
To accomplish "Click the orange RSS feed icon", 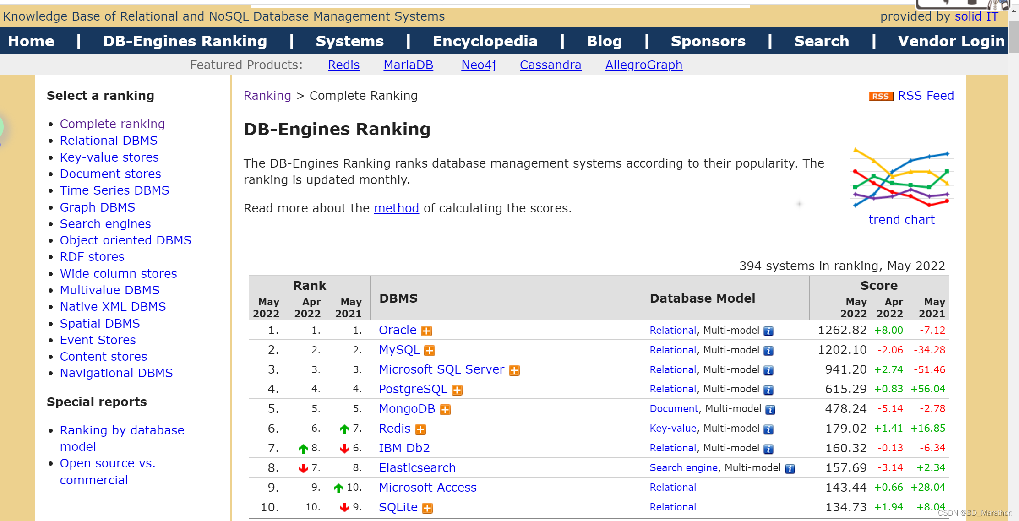I will [x=880, y=96].
